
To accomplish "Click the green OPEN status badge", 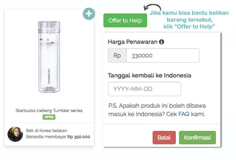I will point(49,117).
